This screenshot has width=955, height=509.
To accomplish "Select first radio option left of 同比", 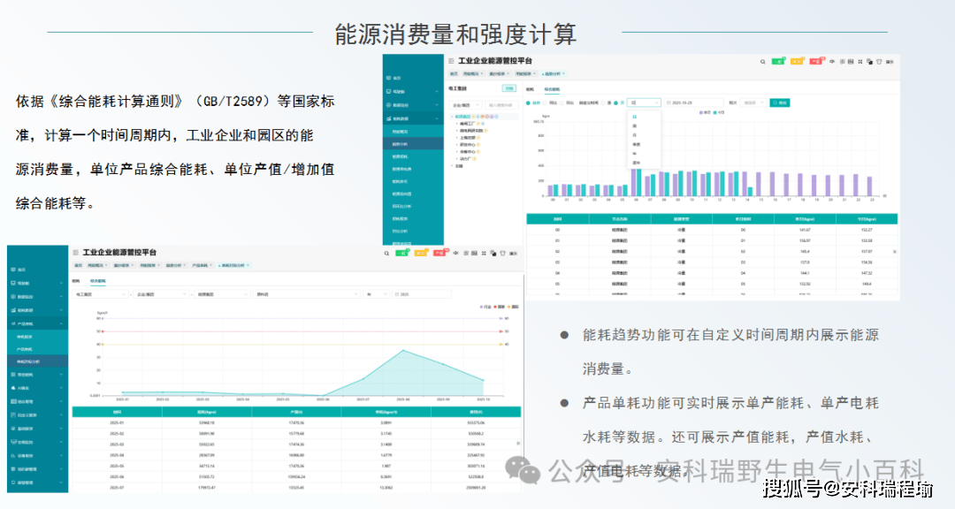I will click(x=528, y=103).
